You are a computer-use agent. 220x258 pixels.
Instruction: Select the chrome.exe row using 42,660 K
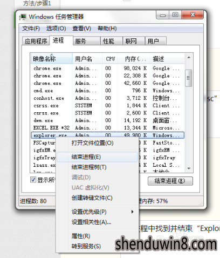(108, 83)
